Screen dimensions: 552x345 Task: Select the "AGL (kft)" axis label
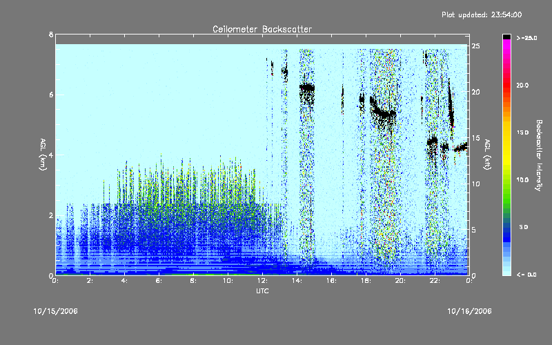coord(487,155)
